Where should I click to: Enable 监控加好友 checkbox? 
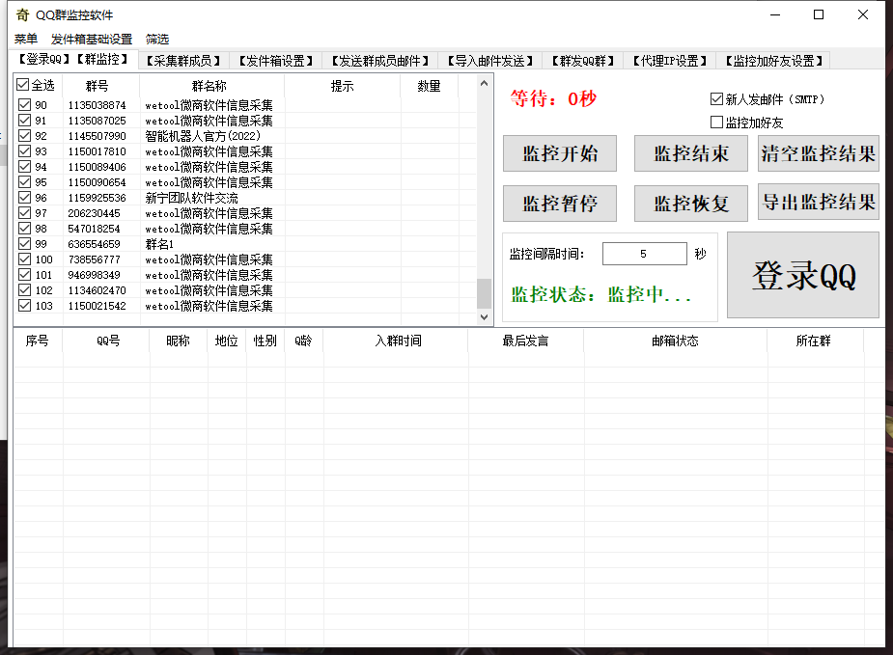pos(716,123)
